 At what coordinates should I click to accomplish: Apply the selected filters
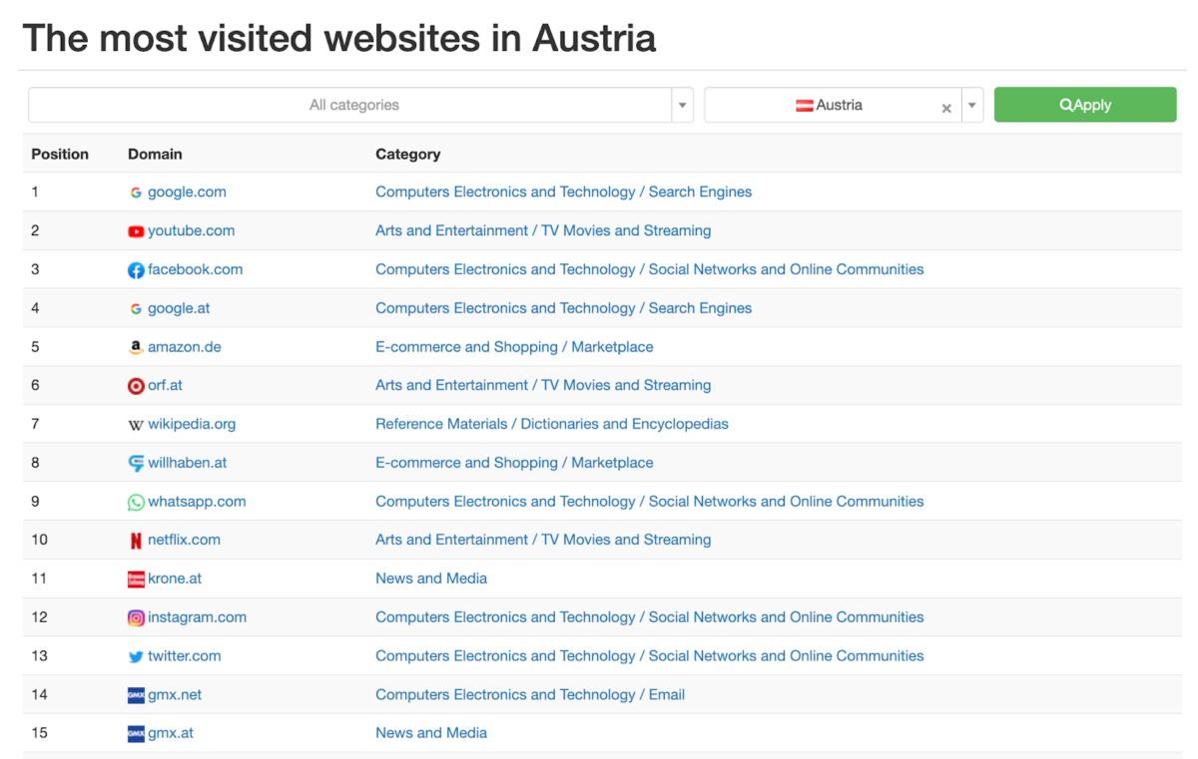(x=1085, y=105)
